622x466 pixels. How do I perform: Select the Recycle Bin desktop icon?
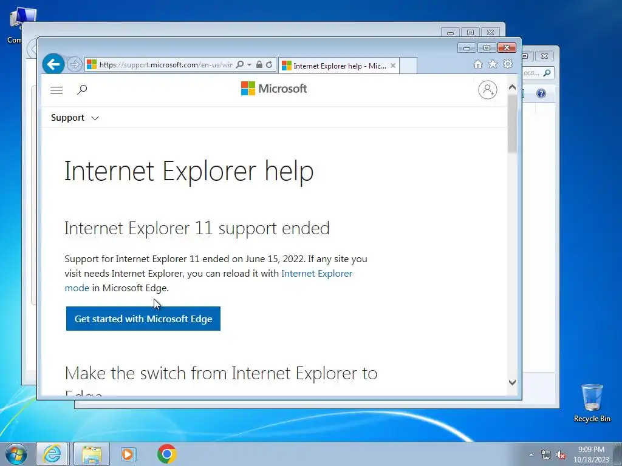[592, 403]
